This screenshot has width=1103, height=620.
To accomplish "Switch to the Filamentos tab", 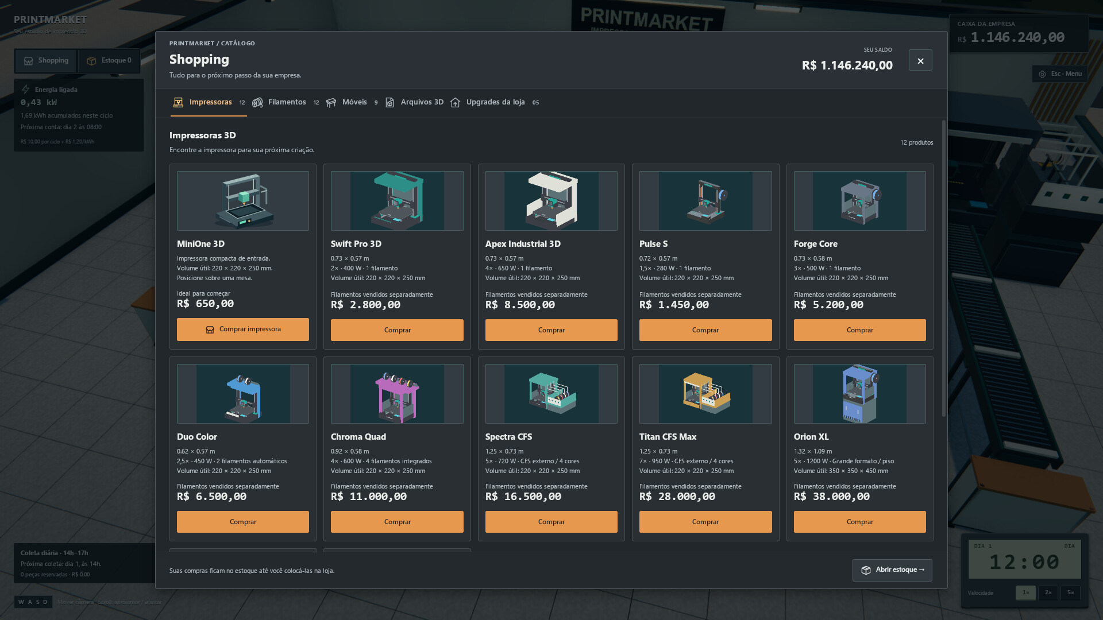I will pyautogui.click(x=286, y=102).
